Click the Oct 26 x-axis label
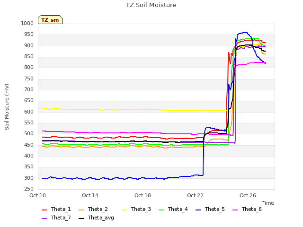 tap(248, 195)
